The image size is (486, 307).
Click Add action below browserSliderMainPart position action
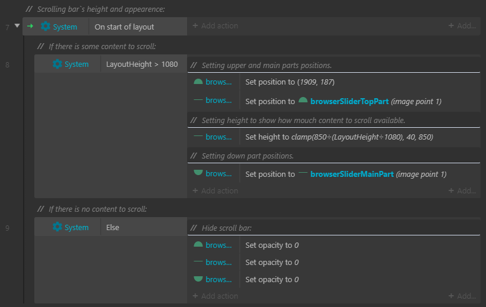pos(215,190)
